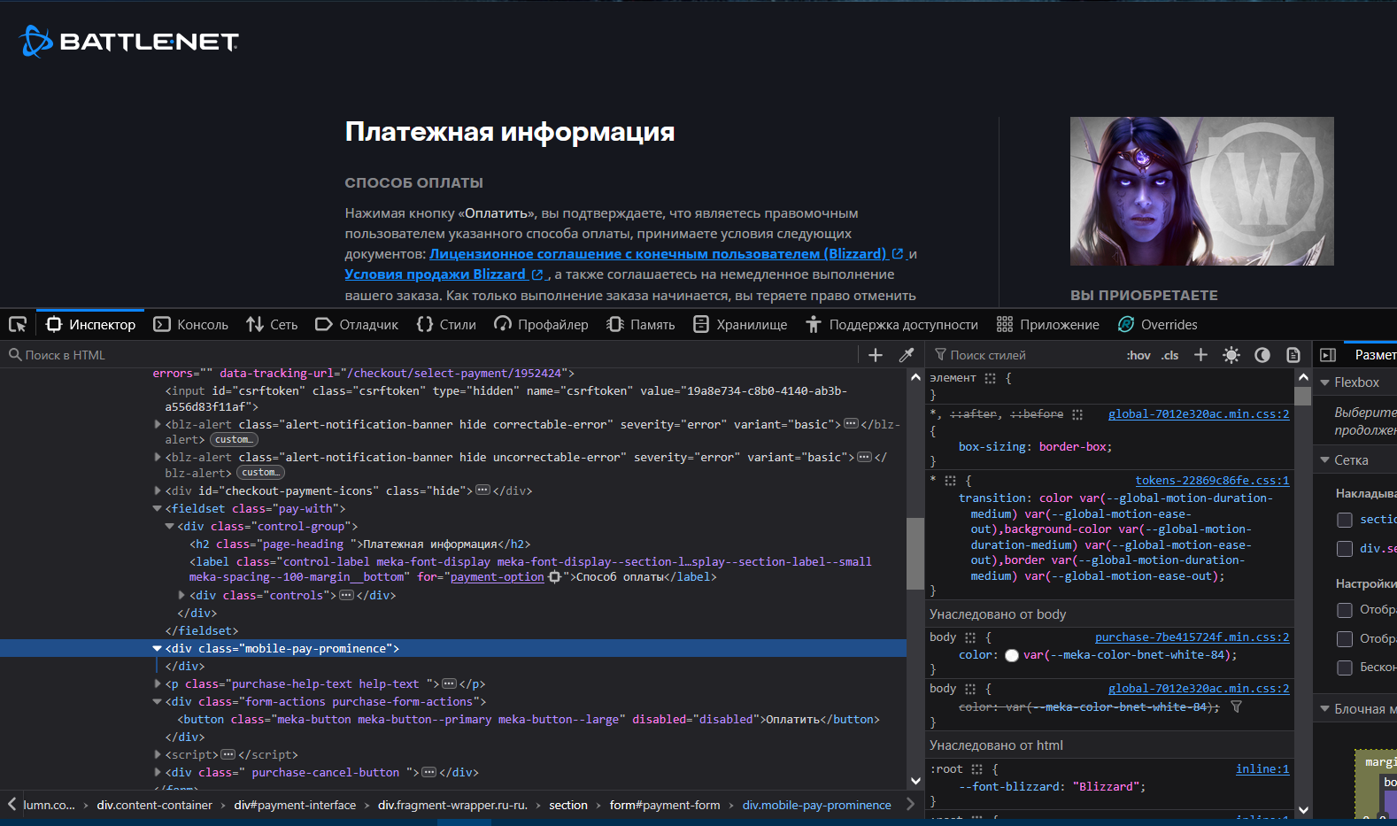
Task: Expand the checkout-payment-icons div node
Action: pos(158,490)
